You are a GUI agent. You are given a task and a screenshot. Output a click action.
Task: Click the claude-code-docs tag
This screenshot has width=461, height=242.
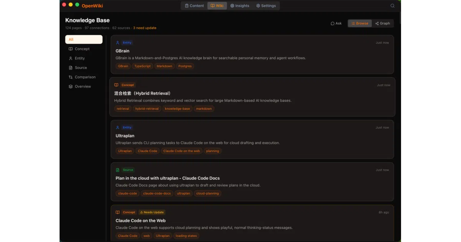(x=157, y=194)
